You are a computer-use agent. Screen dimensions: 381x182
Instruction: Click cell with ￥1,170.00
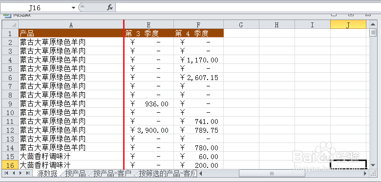(x=198, y=60)
